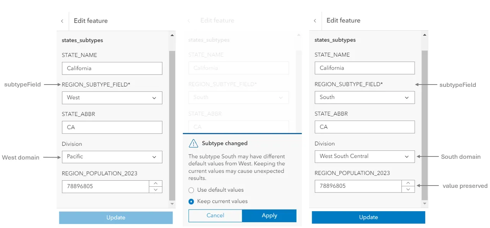Click the up stepper arrow beside 78896805 in left panel

[x=156, y=184]
